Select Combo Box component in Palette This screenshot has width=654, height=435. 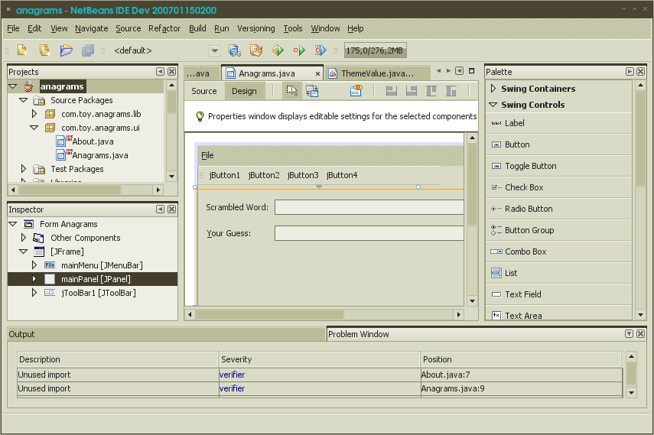coord(558,252)
